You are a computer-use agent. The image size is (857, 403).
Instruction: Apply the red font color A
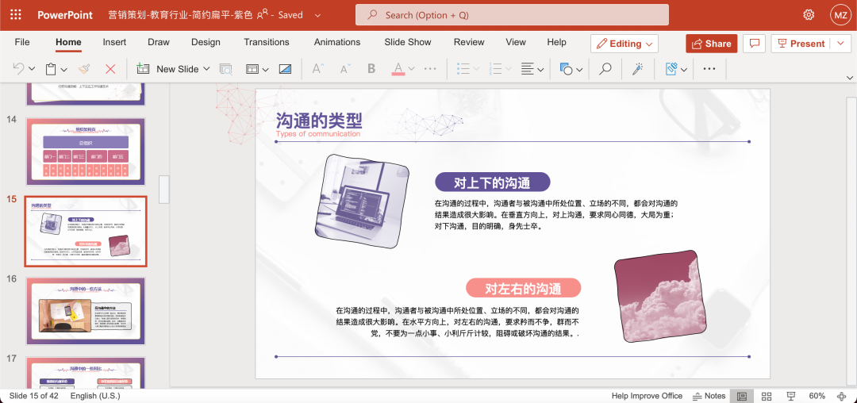point(398,69)
